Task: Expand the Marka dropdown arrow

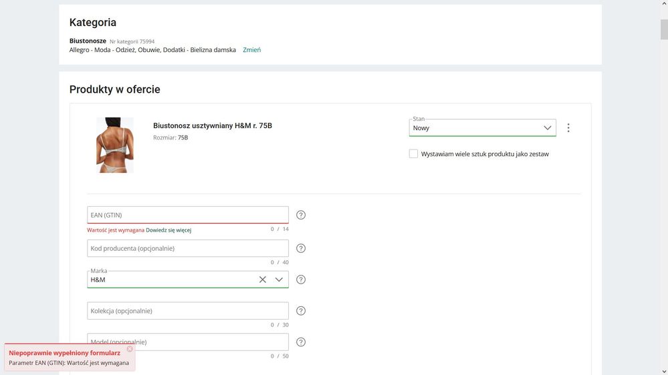Action: [x=279, y=280]
